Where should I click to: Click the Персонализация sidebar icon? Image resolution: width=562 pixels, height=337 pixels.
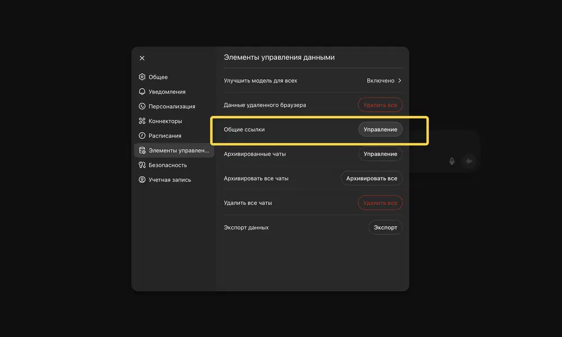(142, 106)
